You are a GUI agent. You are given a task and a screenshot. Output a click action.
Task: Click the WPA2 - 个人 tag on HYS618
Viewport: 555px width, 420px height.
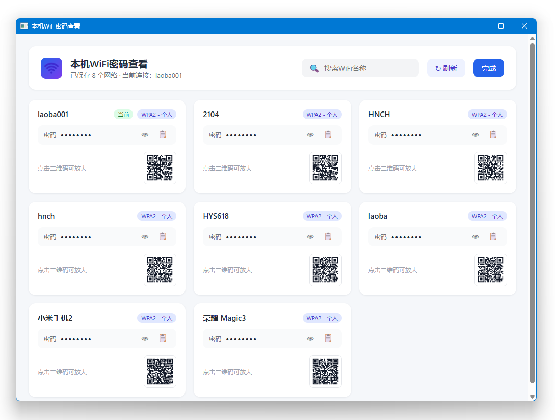click(322, 216)
